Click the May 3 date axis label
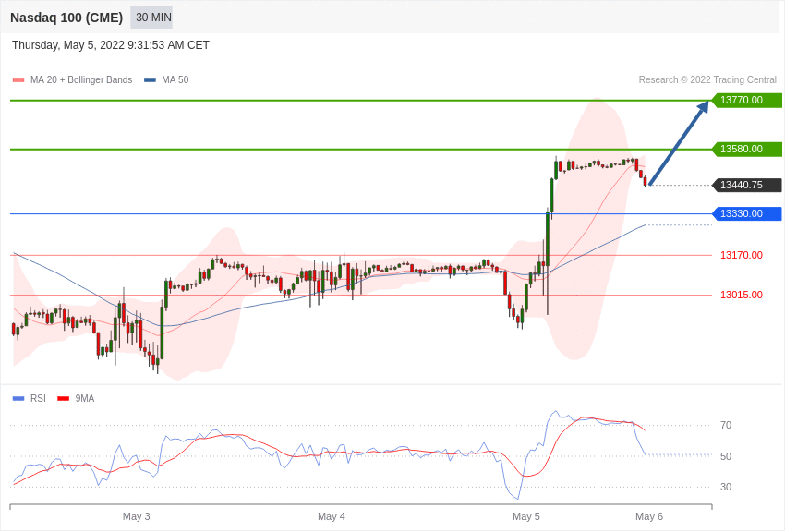 point(136,516)
